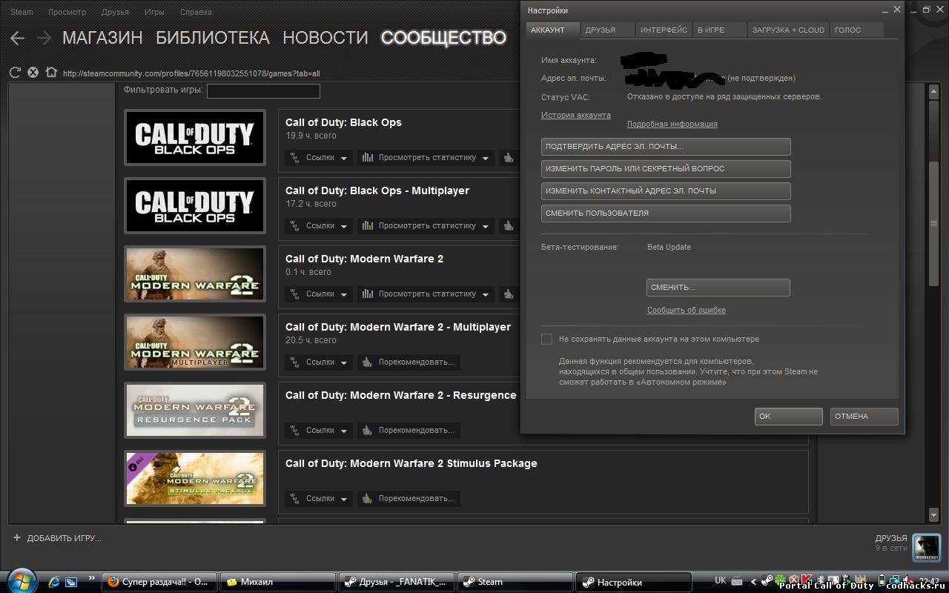Click Порекомендовать for Modern Warfare 2 - Multiplayer
The height and width of the screenshot is (593, 949).
click(409, 362)
